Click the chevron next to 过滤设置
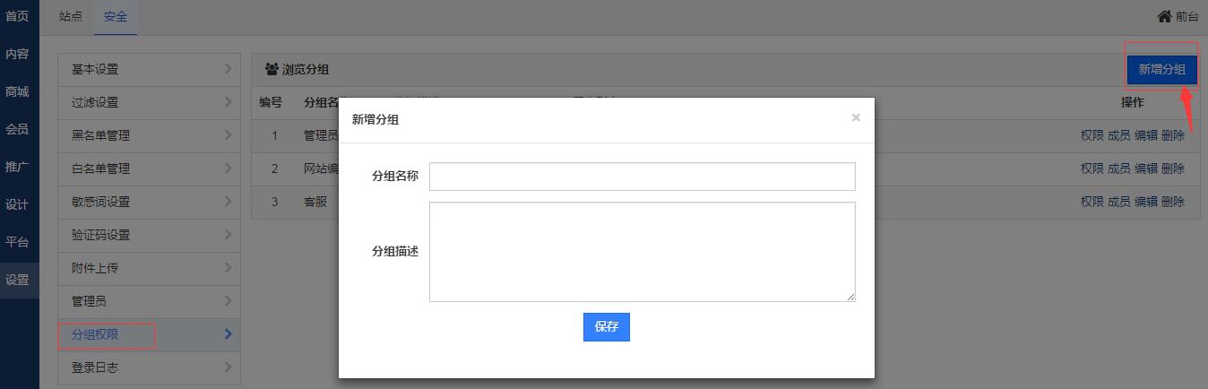 (228, 102)
